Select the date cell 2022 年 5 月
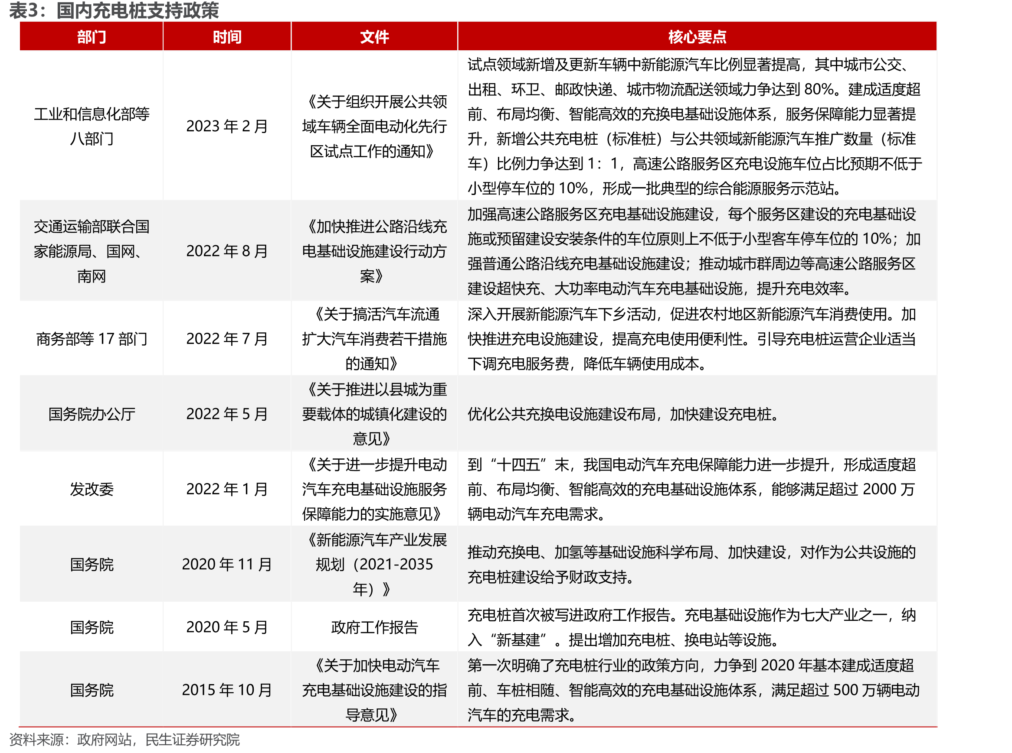1012x753 pixels. coord(227,414)
